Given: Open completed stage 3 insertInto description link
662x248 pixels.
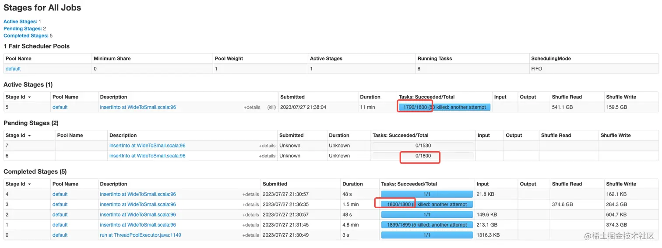Looking at the screenshot, I should pos(138,204).
